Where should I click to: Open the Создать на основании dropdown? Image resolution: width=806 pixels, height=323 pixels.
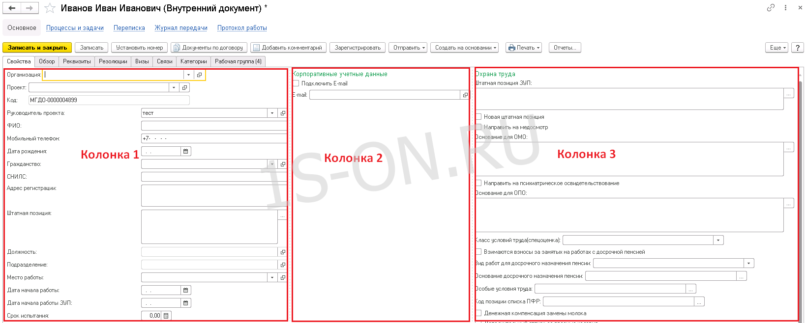point(465,48)
